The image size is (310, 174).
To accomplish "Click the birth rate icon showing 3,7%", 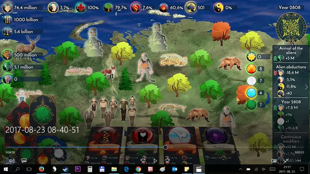I will tap(53, 8).
